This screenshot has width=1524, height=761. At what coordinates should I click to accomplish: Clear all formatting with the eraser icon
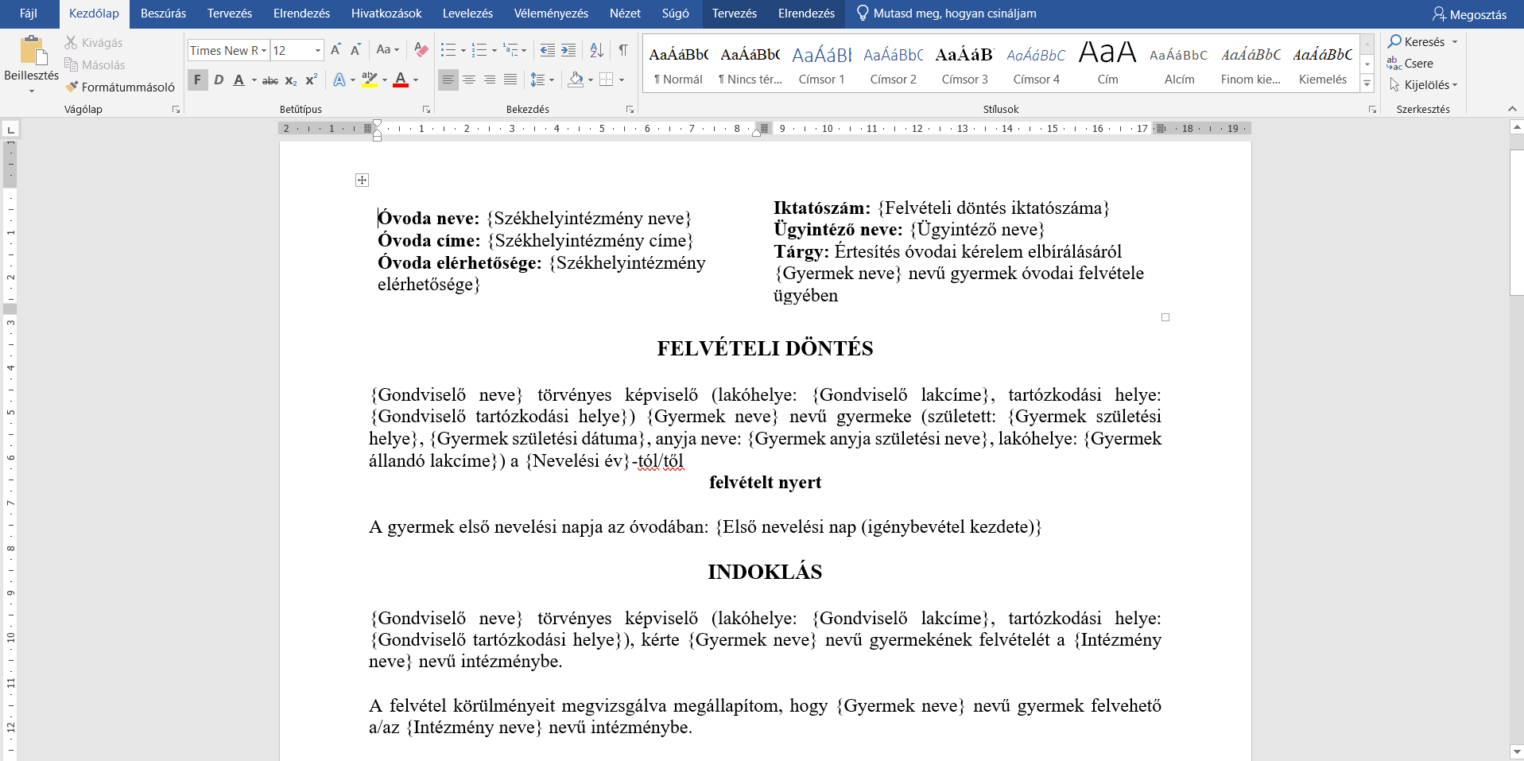pyautogui.click(x=421, y=50)
